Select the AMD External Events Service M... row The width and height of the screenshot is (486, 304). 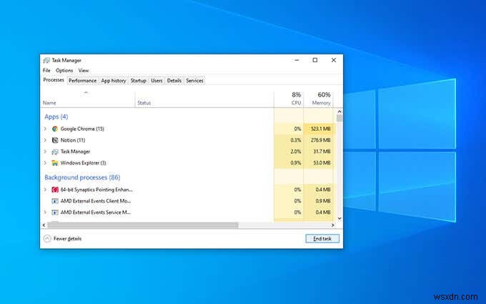(96, 212)
